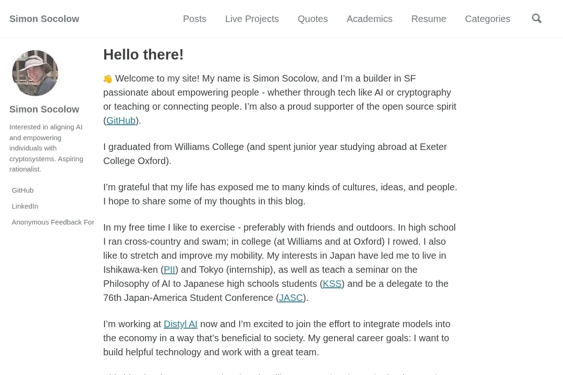The image size is (563, 375).
Task: Click the Simon Socolow site title
Action: click(44, 19)
